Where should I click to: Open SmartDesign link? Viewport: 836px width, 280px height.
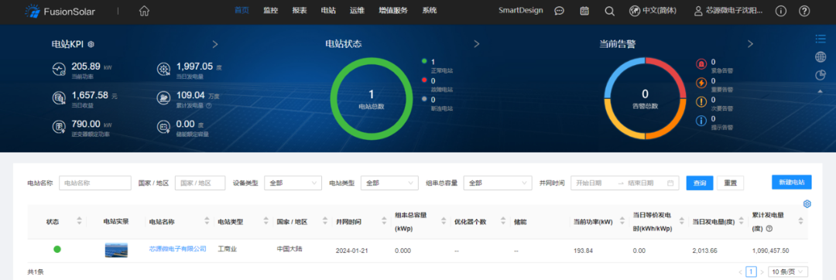[x=521, y=10]
